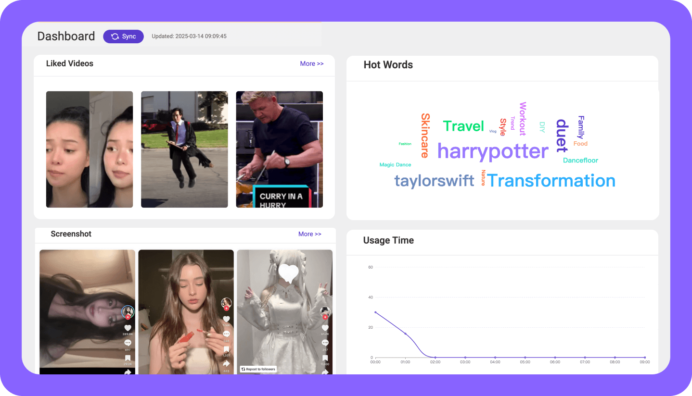Click the 07:00 x-axis label

click(x=585, y=362)
